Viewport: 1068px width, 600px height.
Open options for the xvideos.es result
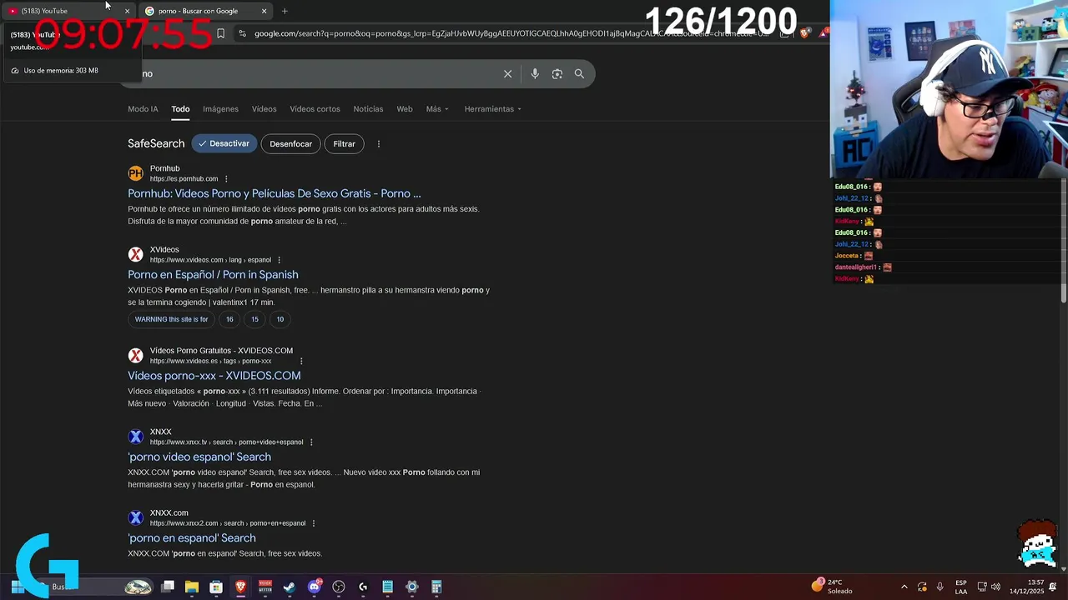[x=301, y=362]
